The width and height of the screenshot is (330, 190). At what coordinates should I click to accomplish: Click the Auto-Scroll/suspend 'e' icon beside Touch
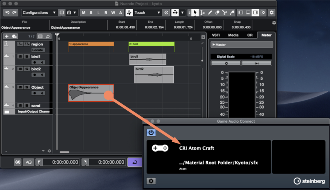[x=166, y=13]
